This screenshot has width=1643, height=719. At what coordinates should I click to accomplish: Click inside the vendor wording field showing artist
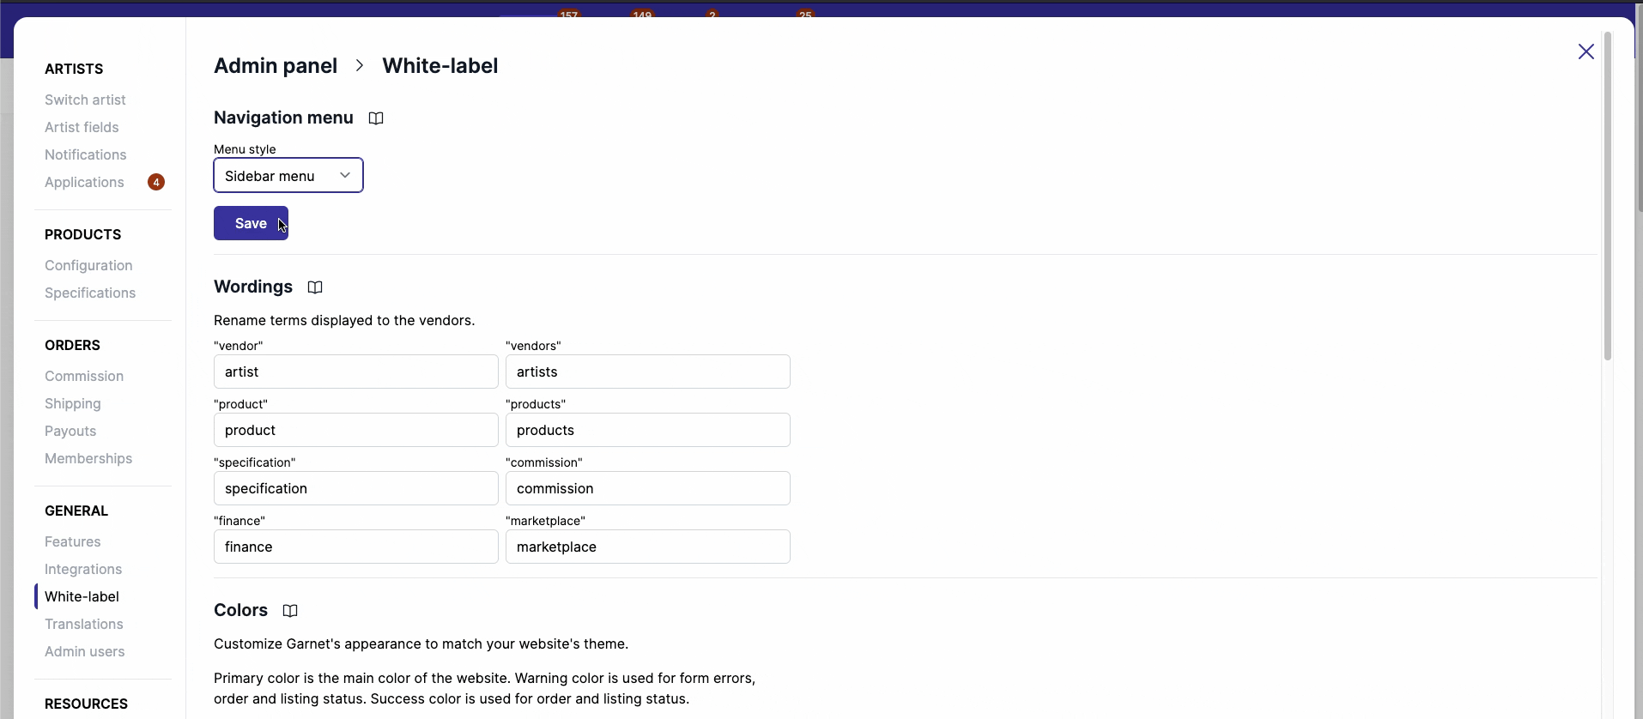355,372
